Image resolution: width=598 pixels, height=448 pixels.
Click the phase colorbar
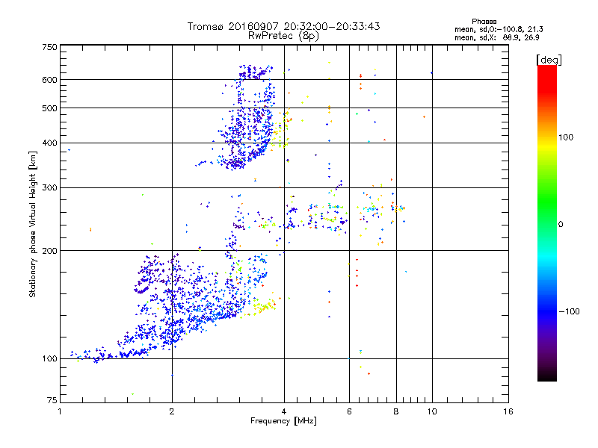coord(547,223)
